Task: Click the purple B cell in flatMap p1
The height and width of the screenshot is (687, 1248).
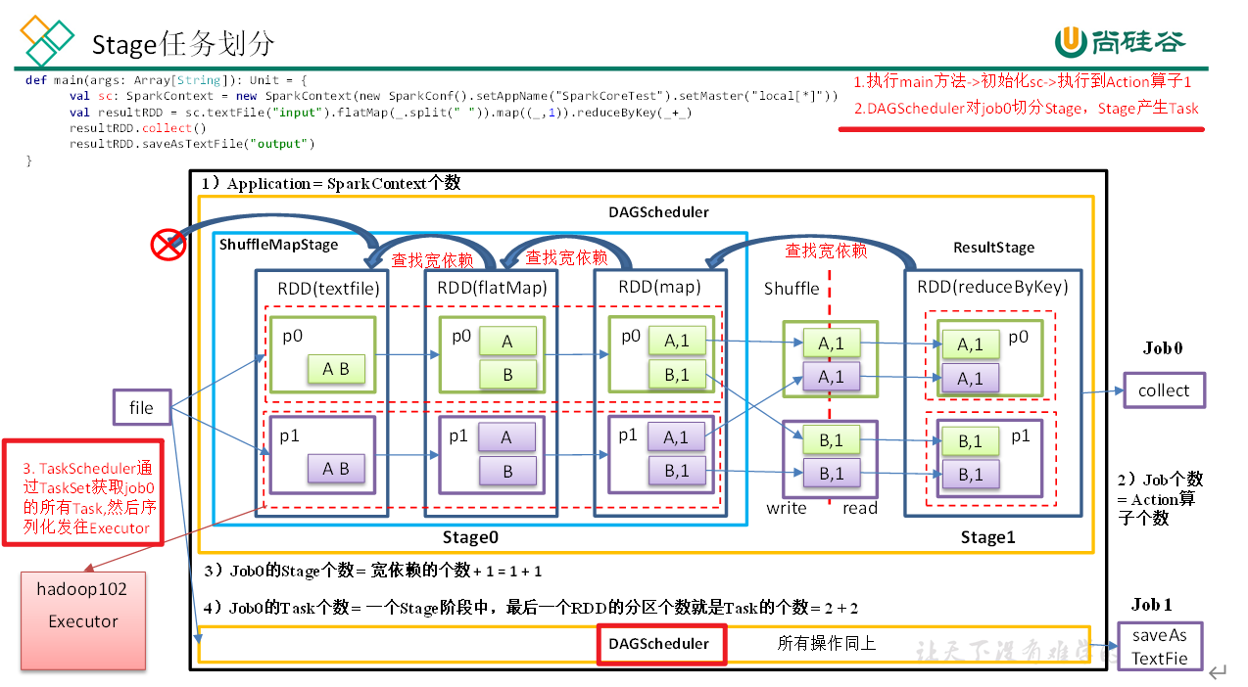Action: [x=506, y=471]
